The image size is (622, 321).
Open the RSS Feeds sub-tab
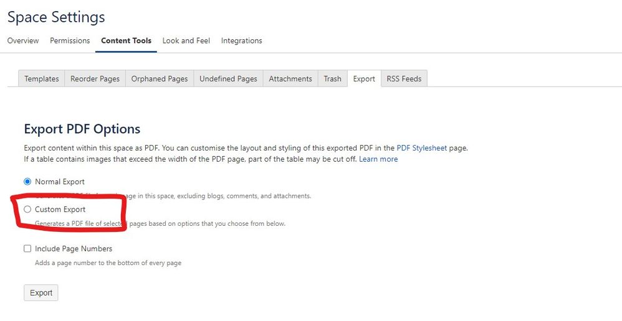(x=404, y=79)
